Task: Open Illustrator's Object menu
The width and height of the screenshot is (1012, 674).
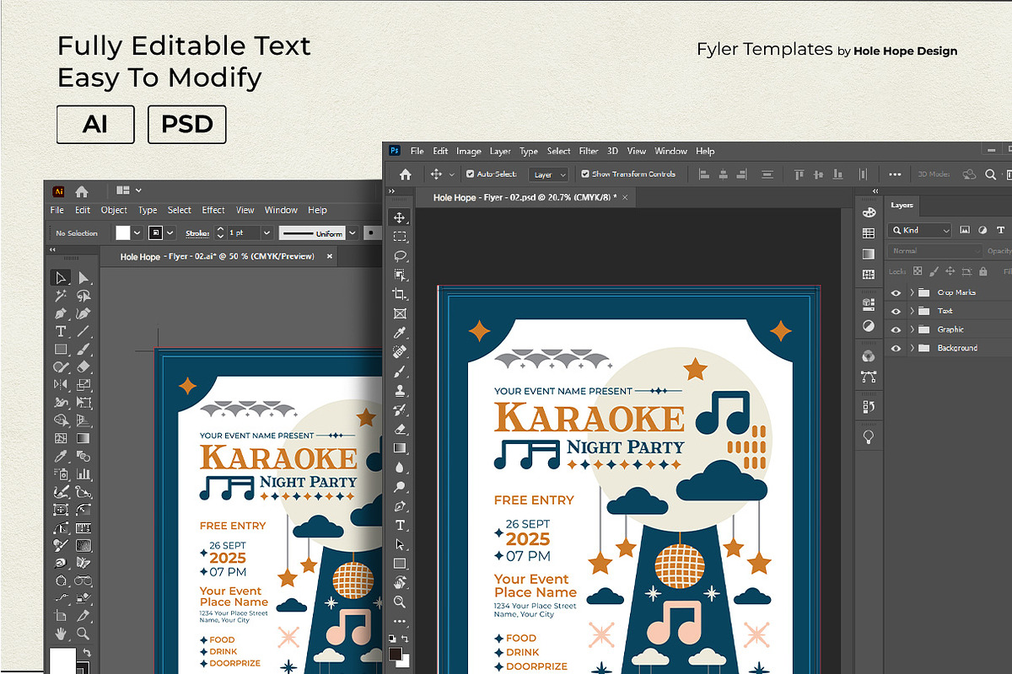Action: click(x=114, y=211)
